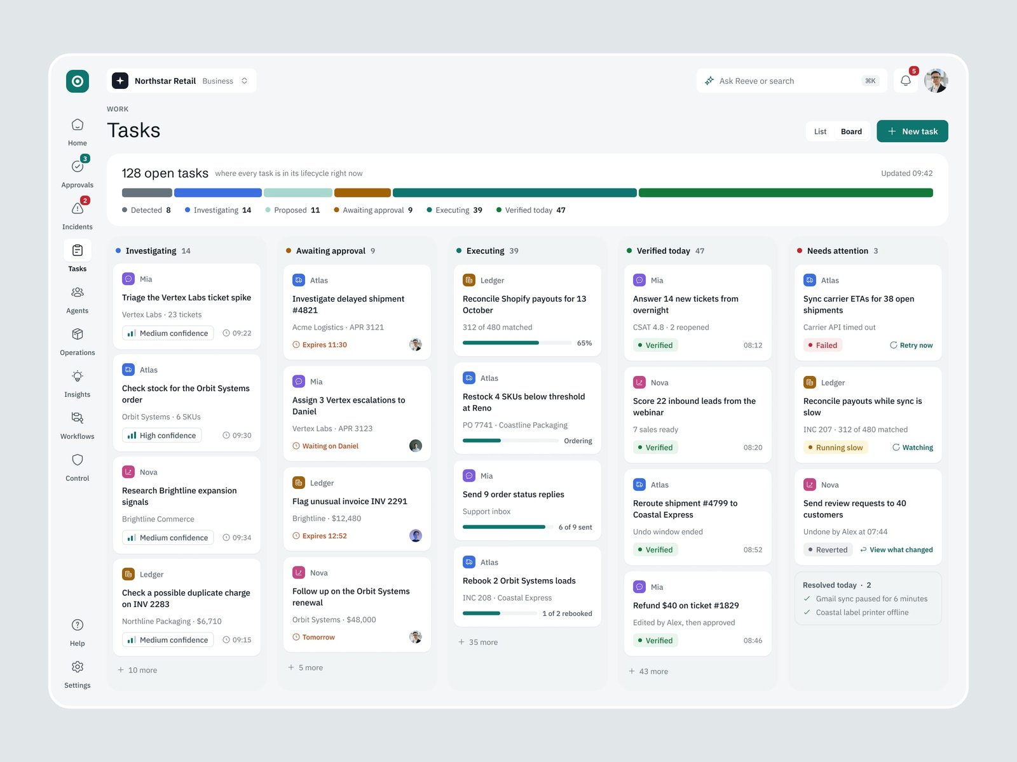
Task: Expand 43 more Verified today tasks
Action: click(648, 671)
